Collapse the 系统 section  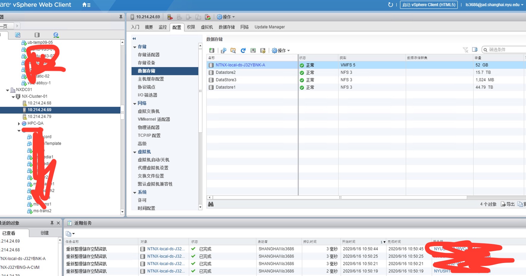(135, 193)
